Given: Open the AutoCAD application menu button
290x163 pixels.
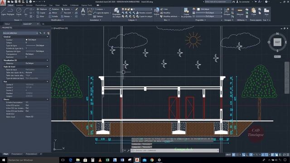Looking at the screenshot, I should pyautogui.click(x=3, y=3).
